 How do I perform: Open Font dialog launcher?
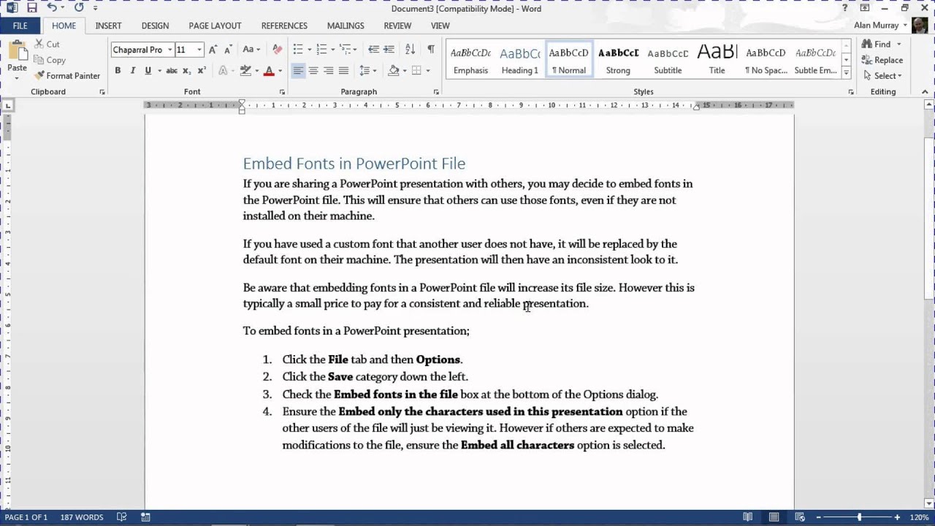click(282, 92)
